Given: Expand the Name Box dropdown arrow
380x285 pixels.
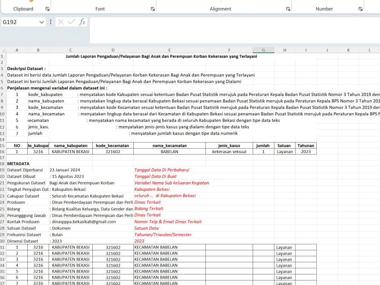Looking at the screenshot, I should (42, 22).
